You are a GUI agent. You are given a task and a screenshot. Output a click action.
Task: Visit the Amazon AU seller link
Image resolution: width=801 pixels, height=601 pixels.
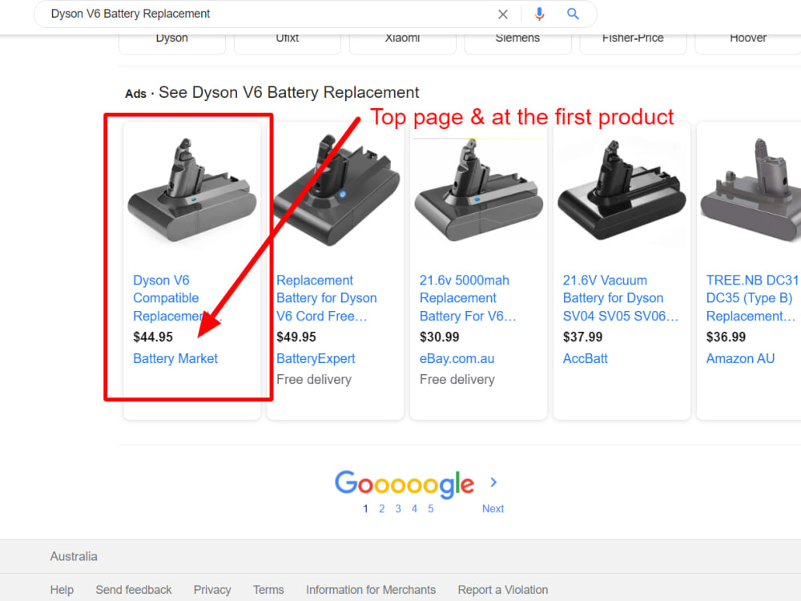click(740, 359)
